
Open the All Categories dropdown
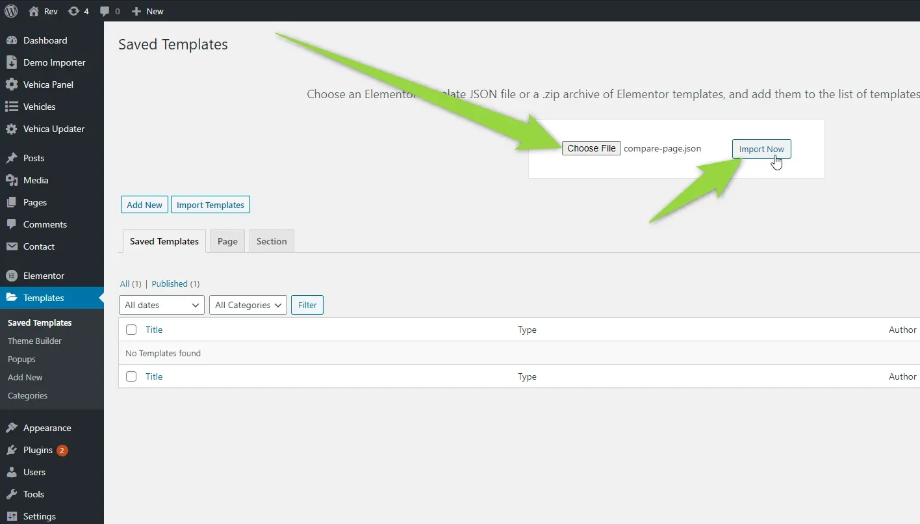248,305
